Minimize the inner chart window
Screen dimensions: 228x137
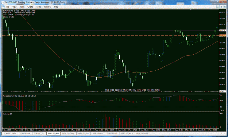218,7
